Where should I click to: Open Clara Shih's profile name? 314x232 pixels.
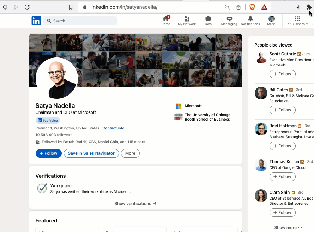[x=279, y=193]
